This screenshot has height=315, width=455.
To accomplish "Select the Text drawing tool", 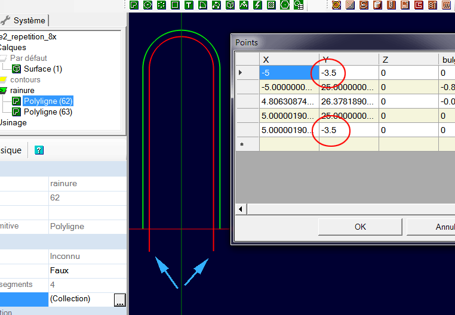I will (x=189, y=5).
